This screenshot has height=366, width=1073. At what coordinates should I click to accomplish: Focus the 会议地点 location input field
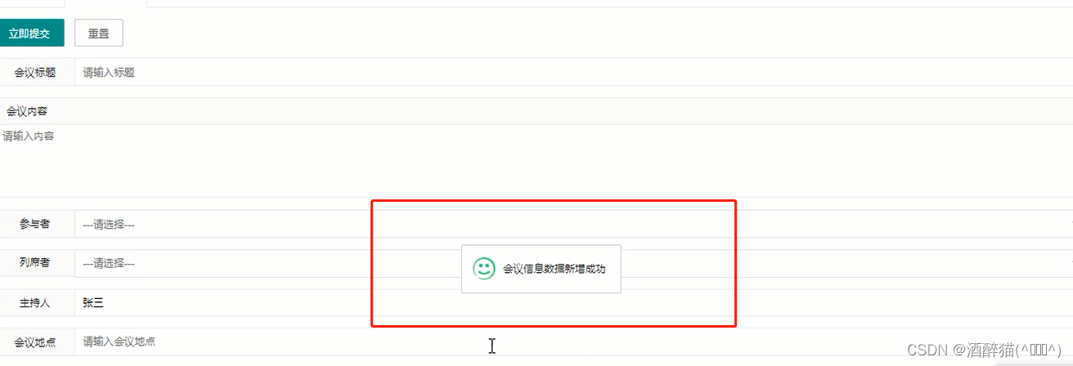[x=573, y=341]
